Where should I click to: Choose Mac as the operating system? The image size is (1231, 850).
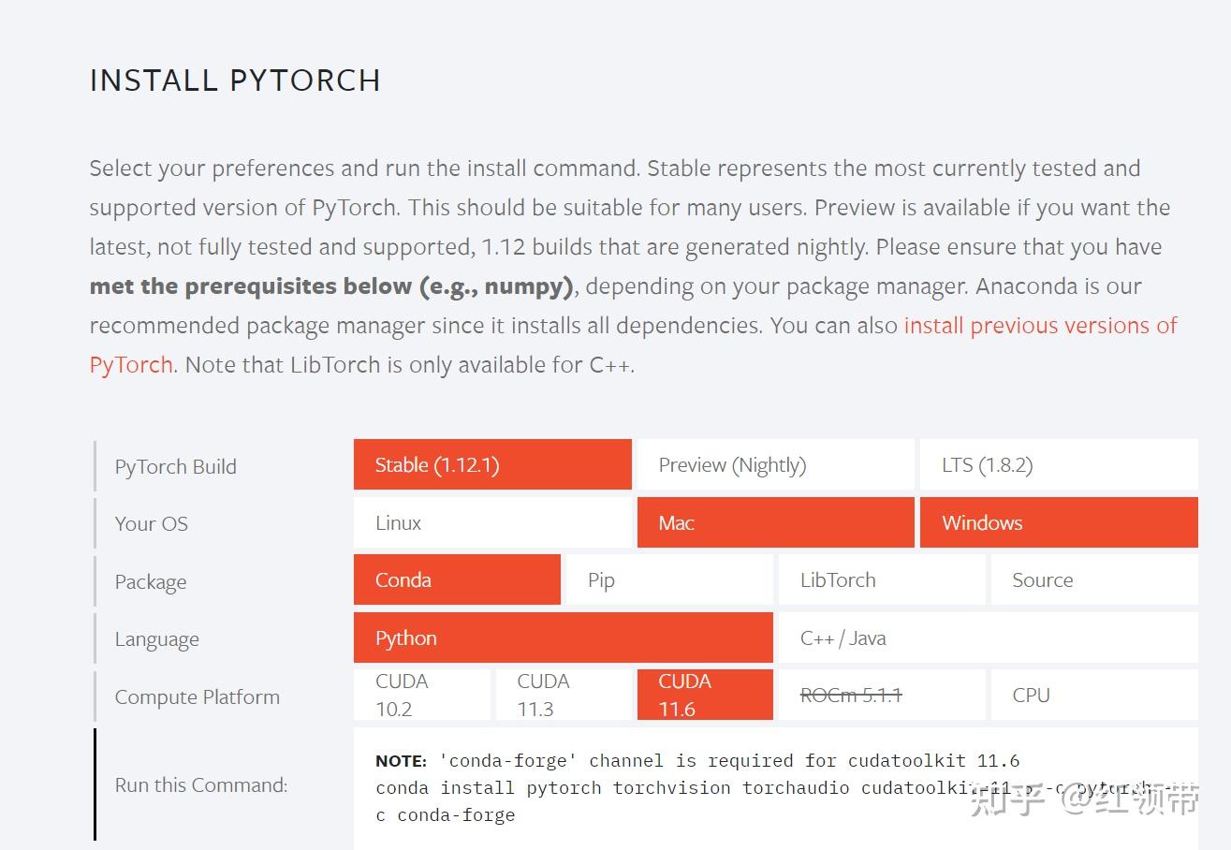775,521
